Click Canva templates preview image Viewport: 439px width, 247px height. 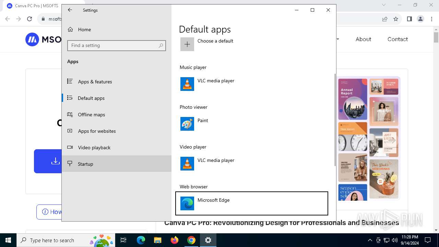pos(368,139)
